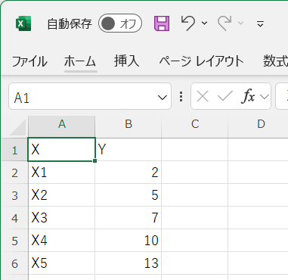The image size is (288, 280).
Task: Click cell containing X5
Action: [61, 263]
